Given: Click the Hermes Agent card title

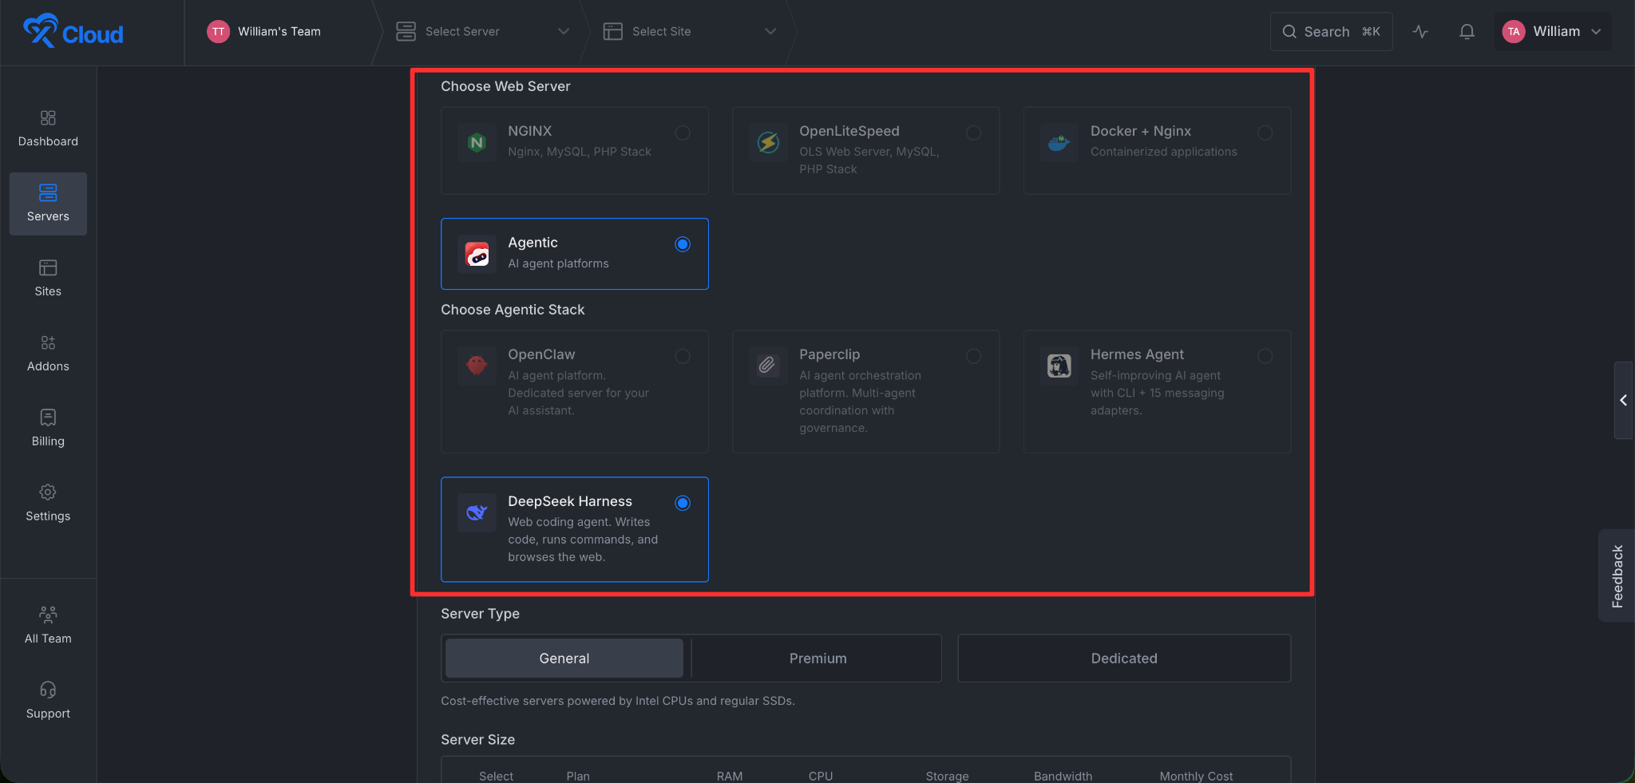Looking at the screenshot, I should point(1137,354).
